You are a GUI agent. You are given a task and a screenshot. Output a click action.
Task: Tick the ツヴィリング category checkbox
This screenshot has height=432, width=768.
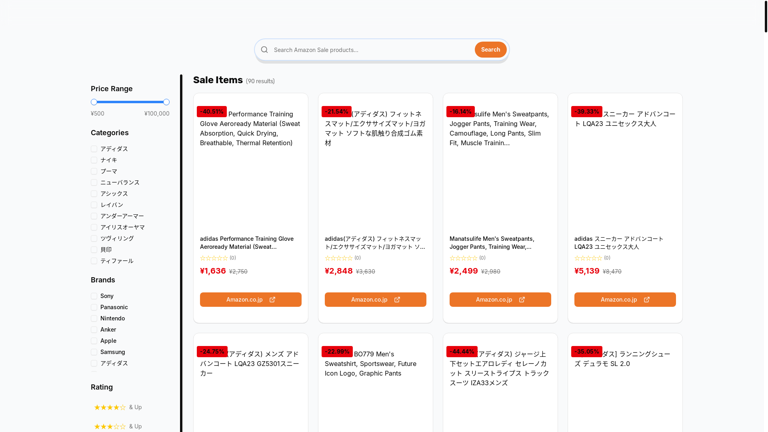94,238
